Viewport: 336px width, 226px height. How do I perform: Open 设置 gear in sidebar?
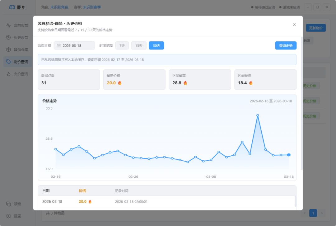click(9, 216)
